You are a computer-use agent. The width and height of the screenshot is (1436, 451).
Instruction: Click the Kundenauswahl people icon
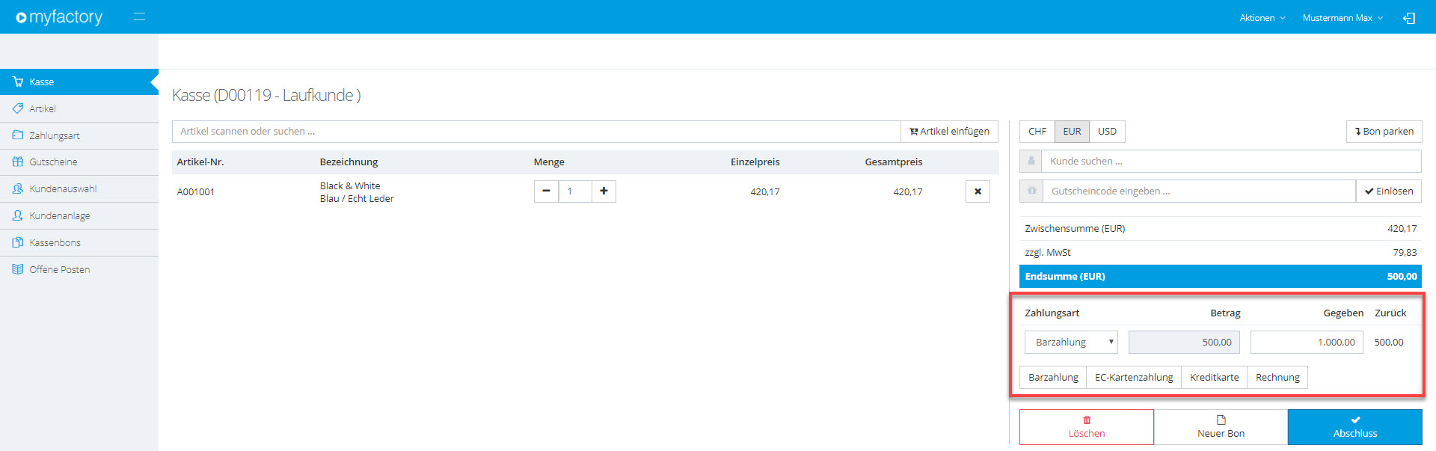pos(18,188)
